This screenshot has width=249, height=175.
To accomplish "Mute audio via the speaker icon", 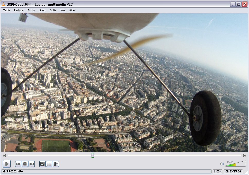I will [222, 164].
